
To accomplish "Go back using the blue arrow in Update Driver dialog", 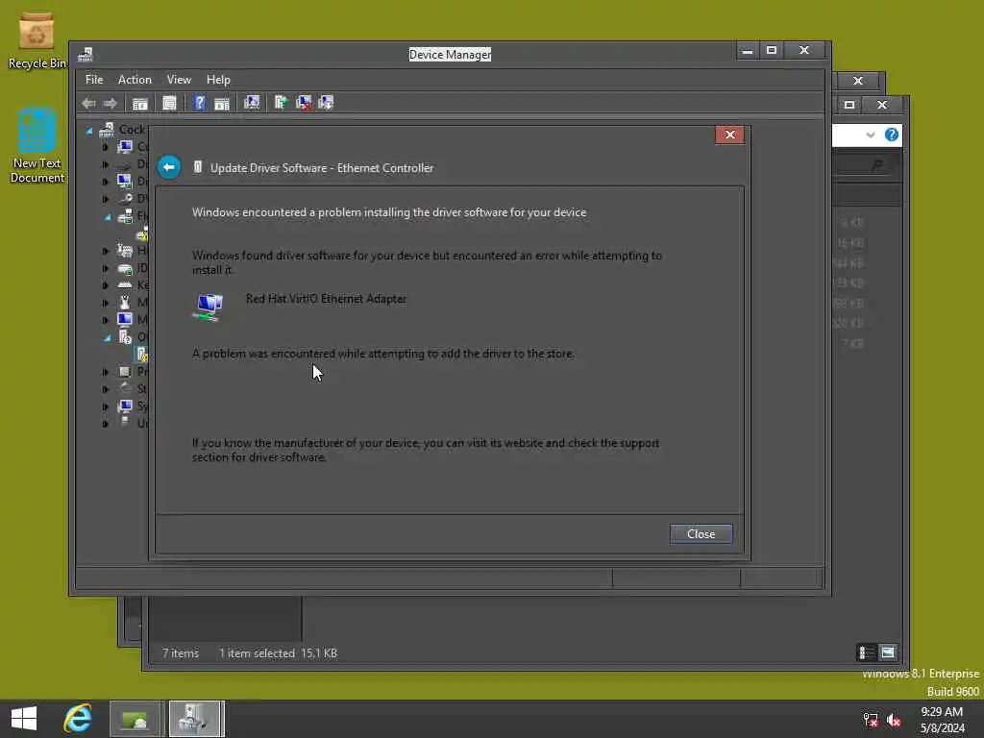I will (169, 167).
